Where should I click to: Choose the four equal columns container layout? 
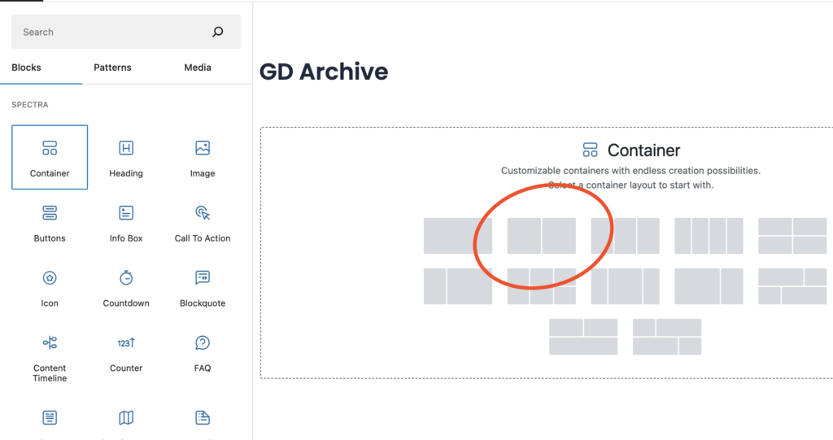coord(709,236)
